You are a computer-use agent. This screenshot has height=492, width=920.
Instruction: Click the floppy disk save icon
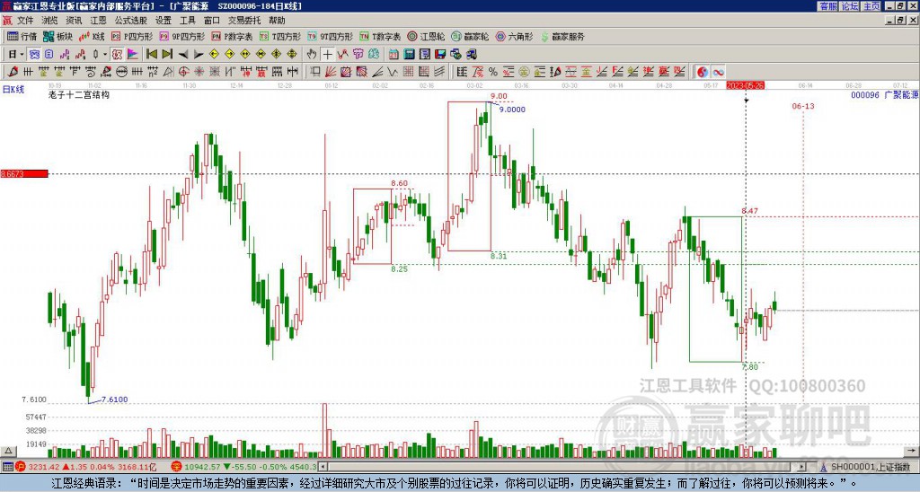click(440, 55)
